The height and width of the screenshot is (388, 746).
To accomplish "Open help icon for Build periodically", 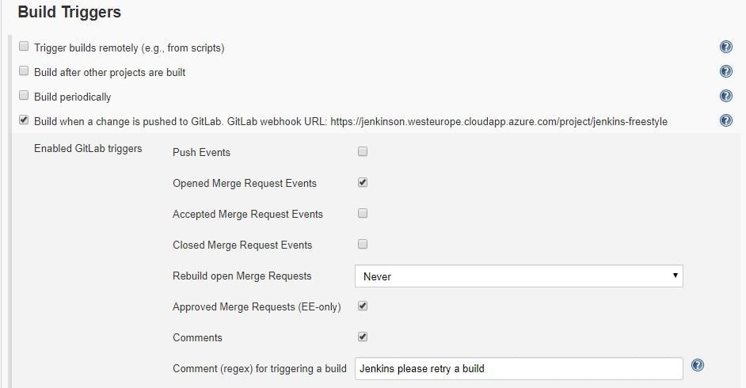I will tap(726, 96).
